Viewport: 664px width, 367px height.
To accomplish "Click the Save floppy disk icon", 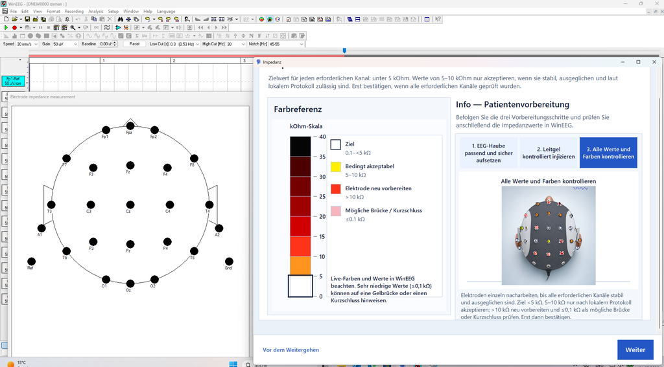I will pyautogui.click(x=27, y=19).
